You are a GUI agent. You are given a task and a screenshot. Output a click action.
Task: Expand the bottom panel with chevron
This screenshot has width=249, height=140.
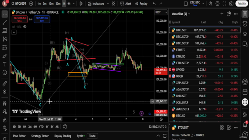click(x=158, y=136)
